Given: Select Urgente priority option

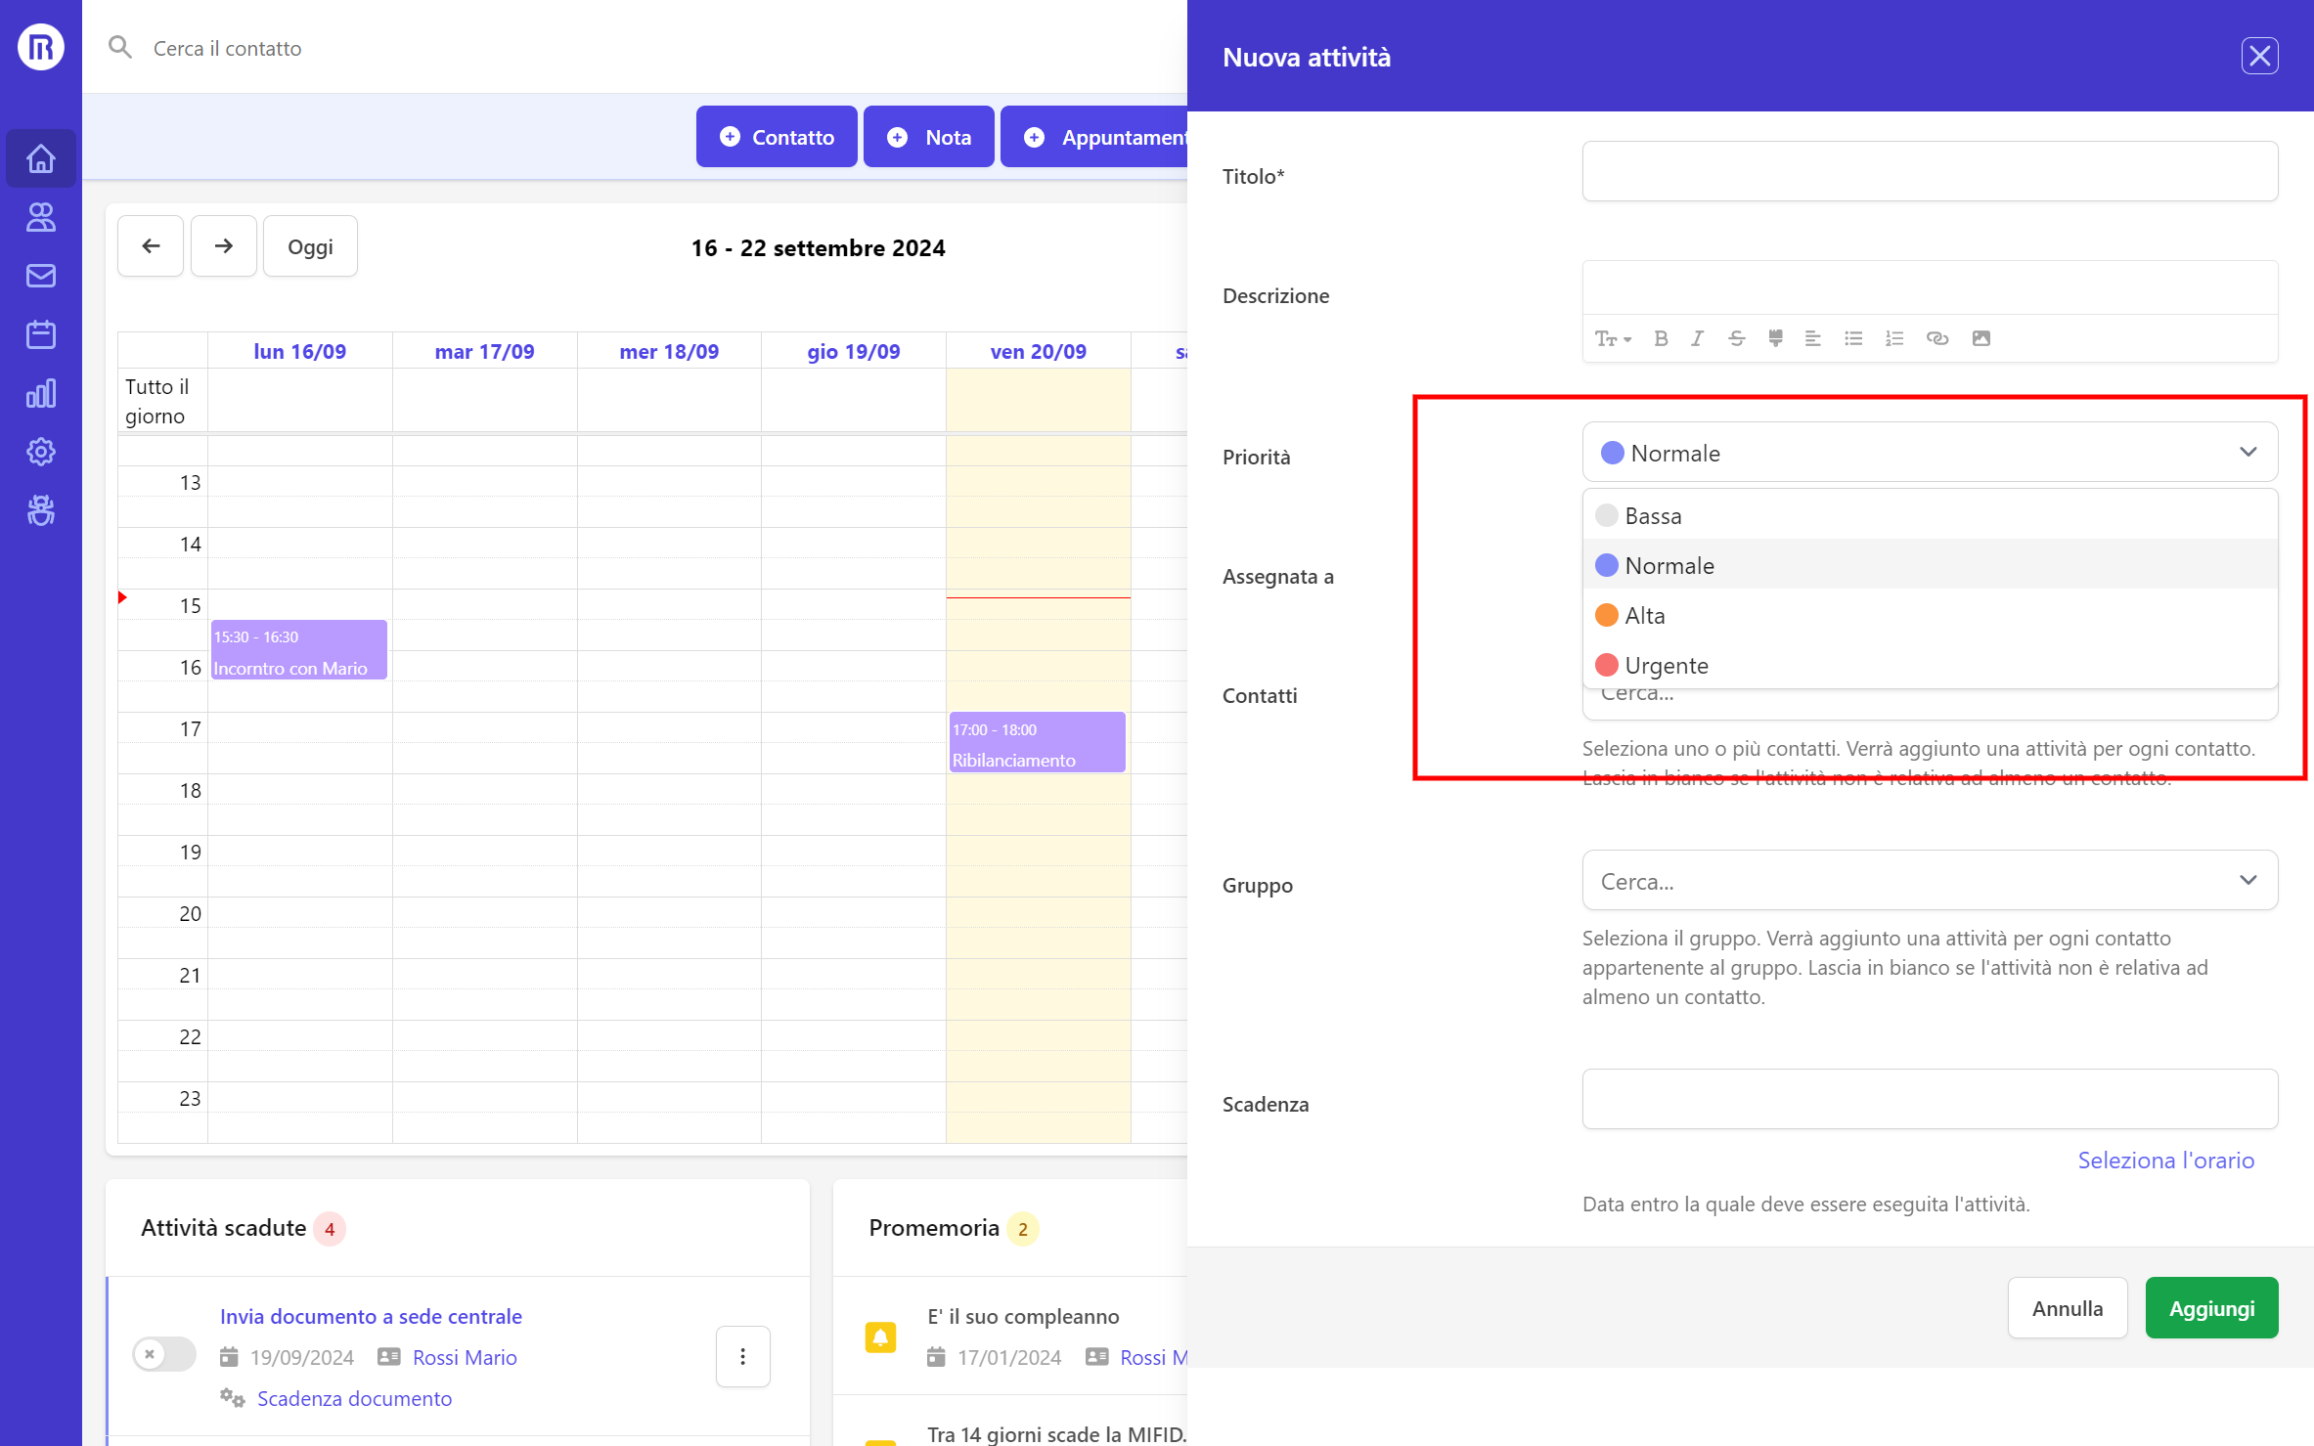Looking at the screenshot, I should 1666,666.
